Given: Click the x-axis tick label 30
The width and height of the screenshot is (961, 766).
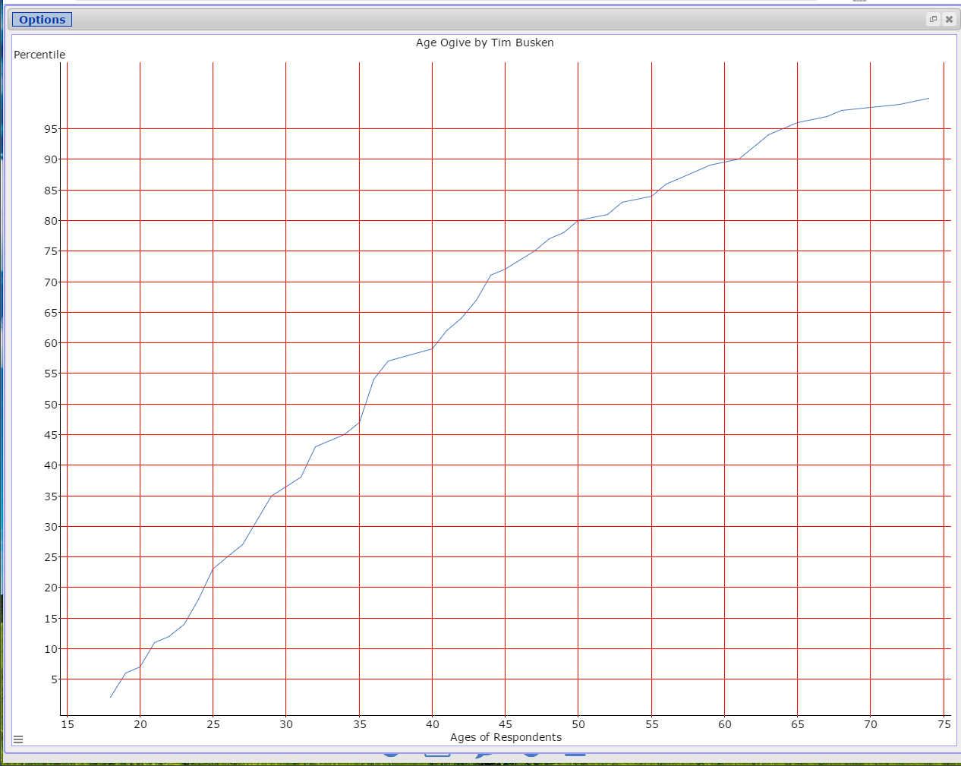Looking at the screenshot, I should coord(286,724).
